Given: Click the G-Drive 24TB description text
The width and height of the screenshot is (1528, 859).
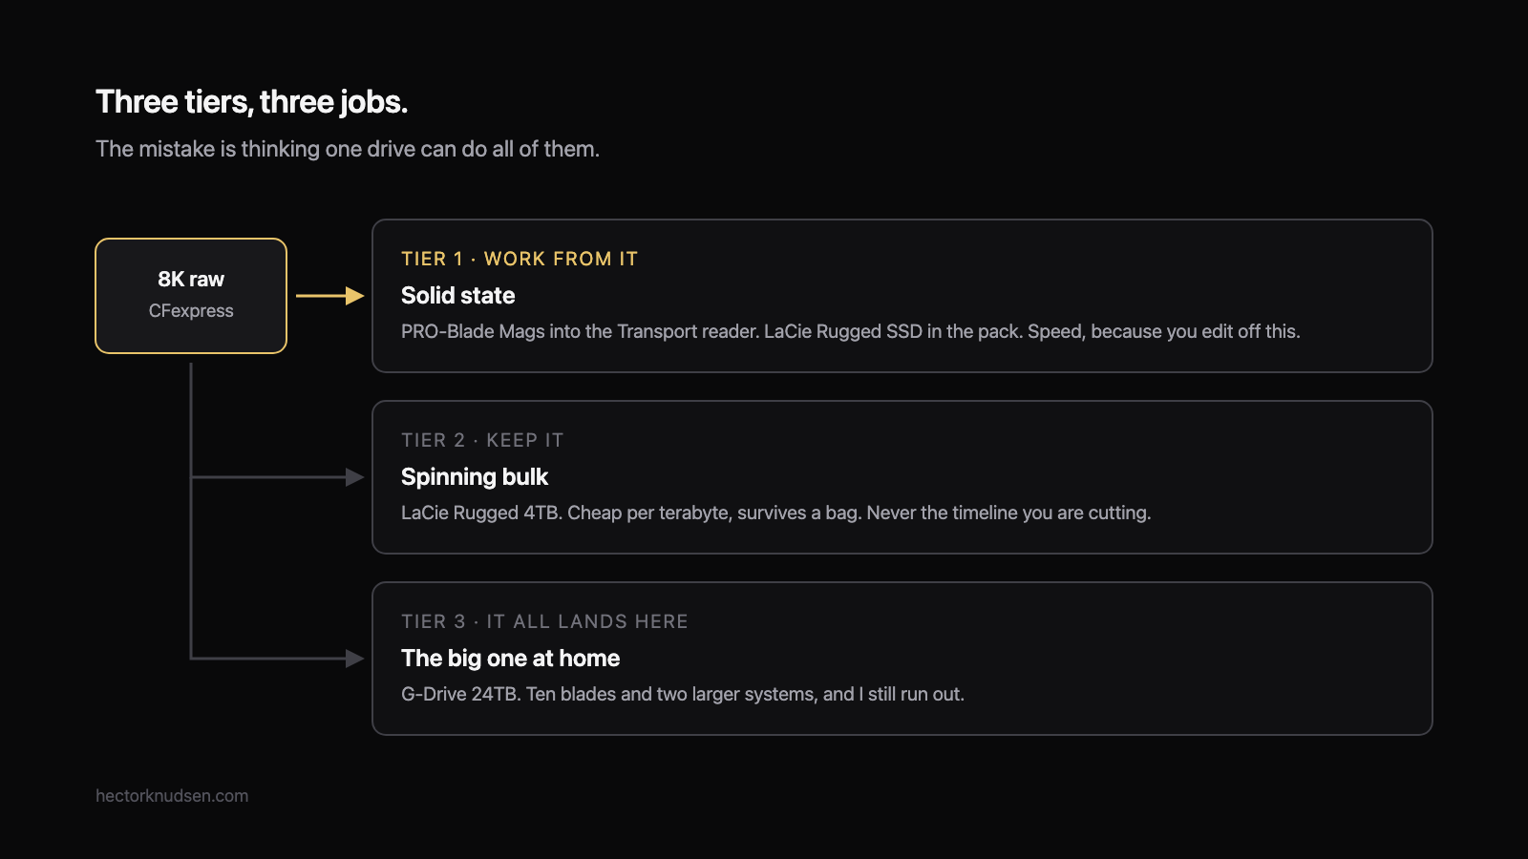Looking at the screenshot, I should [x=683, y=694].
